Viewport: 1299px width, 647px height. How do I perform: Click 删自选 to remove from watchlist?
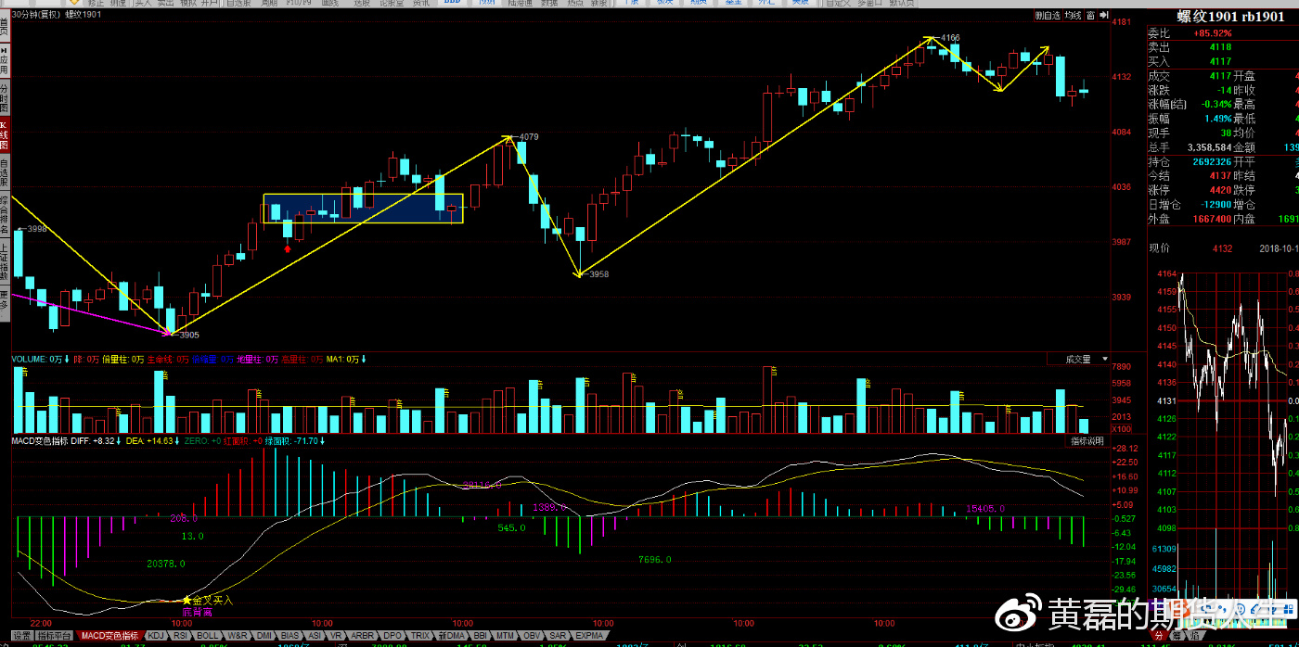pyautogui.click(x=1047, y=16)
